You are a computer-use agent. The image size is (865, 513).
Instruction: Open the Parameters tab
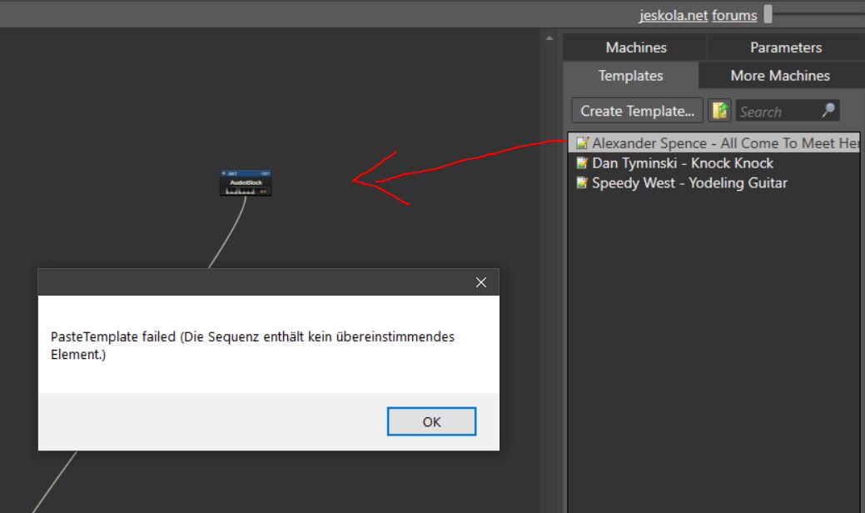[x=785, y=47]
